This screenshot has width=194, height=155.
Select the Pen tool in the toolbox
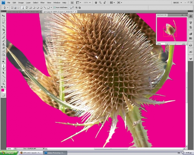(x=3, y=66)
